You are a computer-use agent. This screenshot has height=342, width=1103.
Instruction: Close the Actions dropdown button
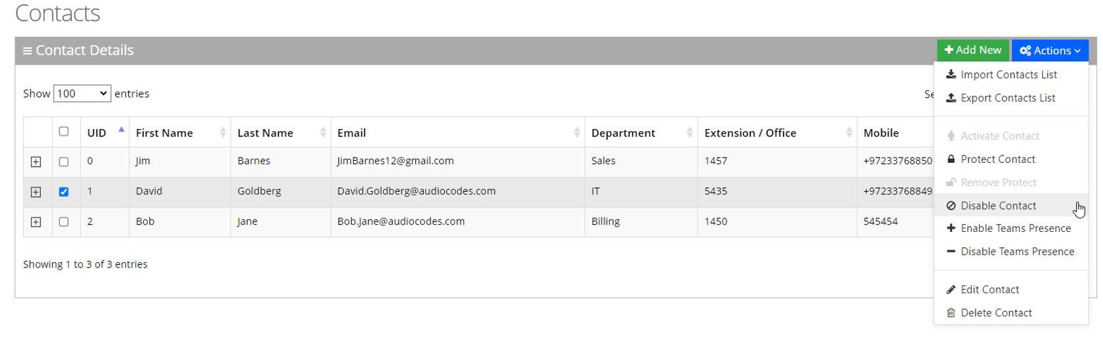click(1050, 50)
